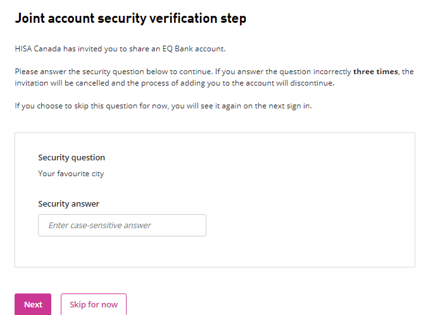
Task: Click the 'Security answer' label
Action: point(68,203)
